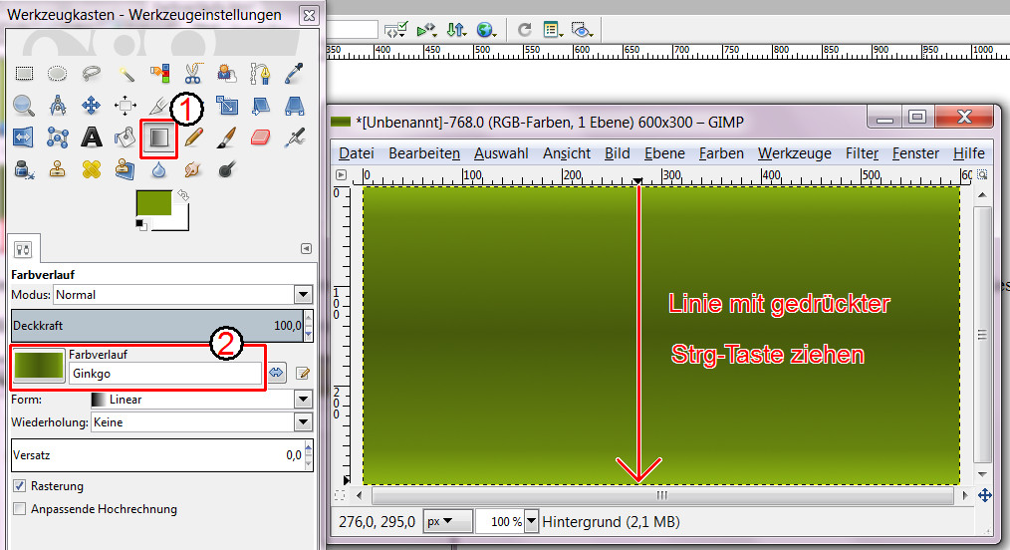
Task: Select the Blend gradient tool
Action: coord(158,137)
